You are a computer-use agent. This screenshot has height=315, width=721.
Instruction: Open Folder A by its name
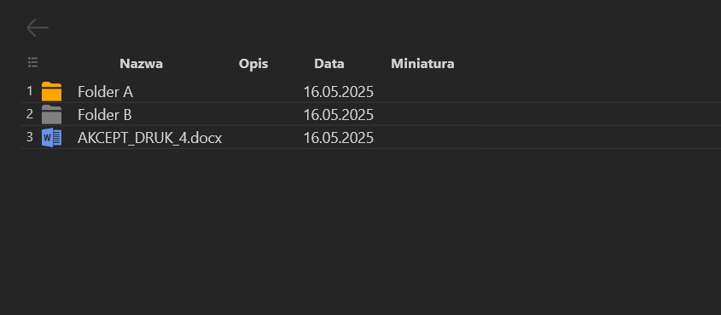click(105, 92)
